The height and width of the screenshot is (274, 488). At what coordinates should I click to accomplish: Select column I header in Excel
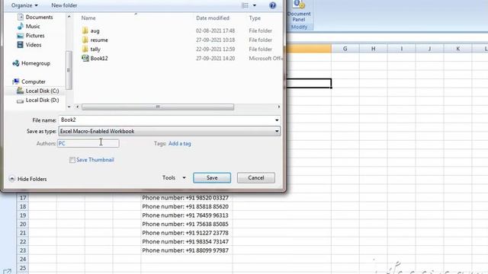[x=402, y=49]
